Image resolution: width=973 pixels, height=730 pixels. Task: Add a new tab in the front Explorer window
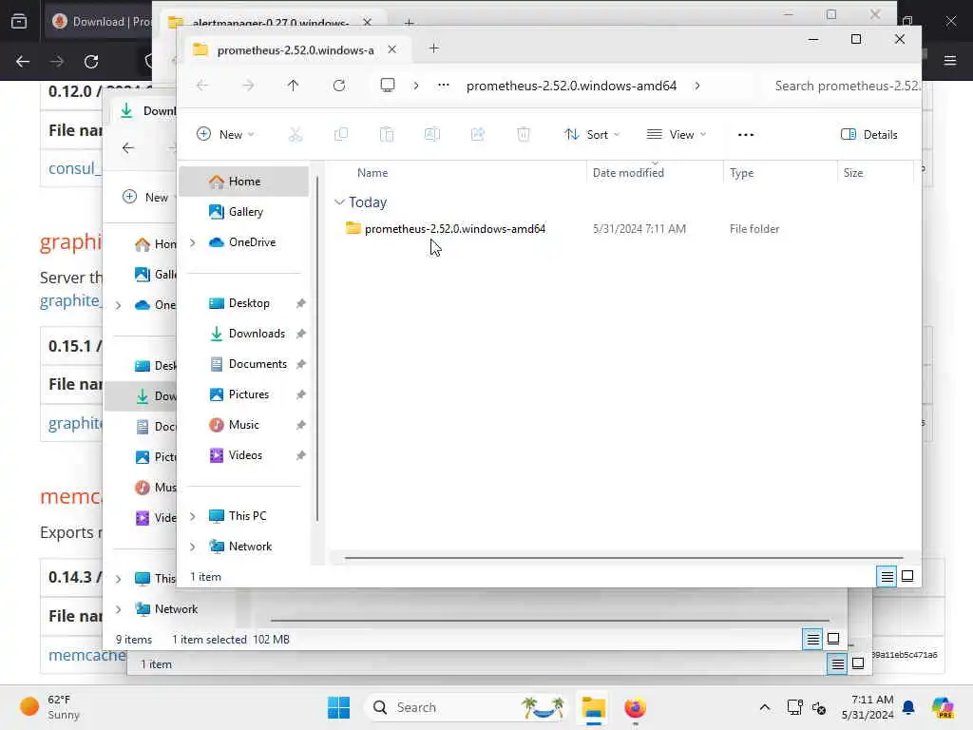tap(433, 48)
